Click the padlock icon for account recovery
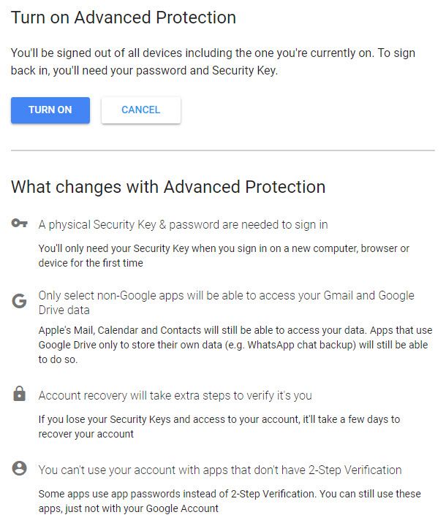 pos(19,394)
